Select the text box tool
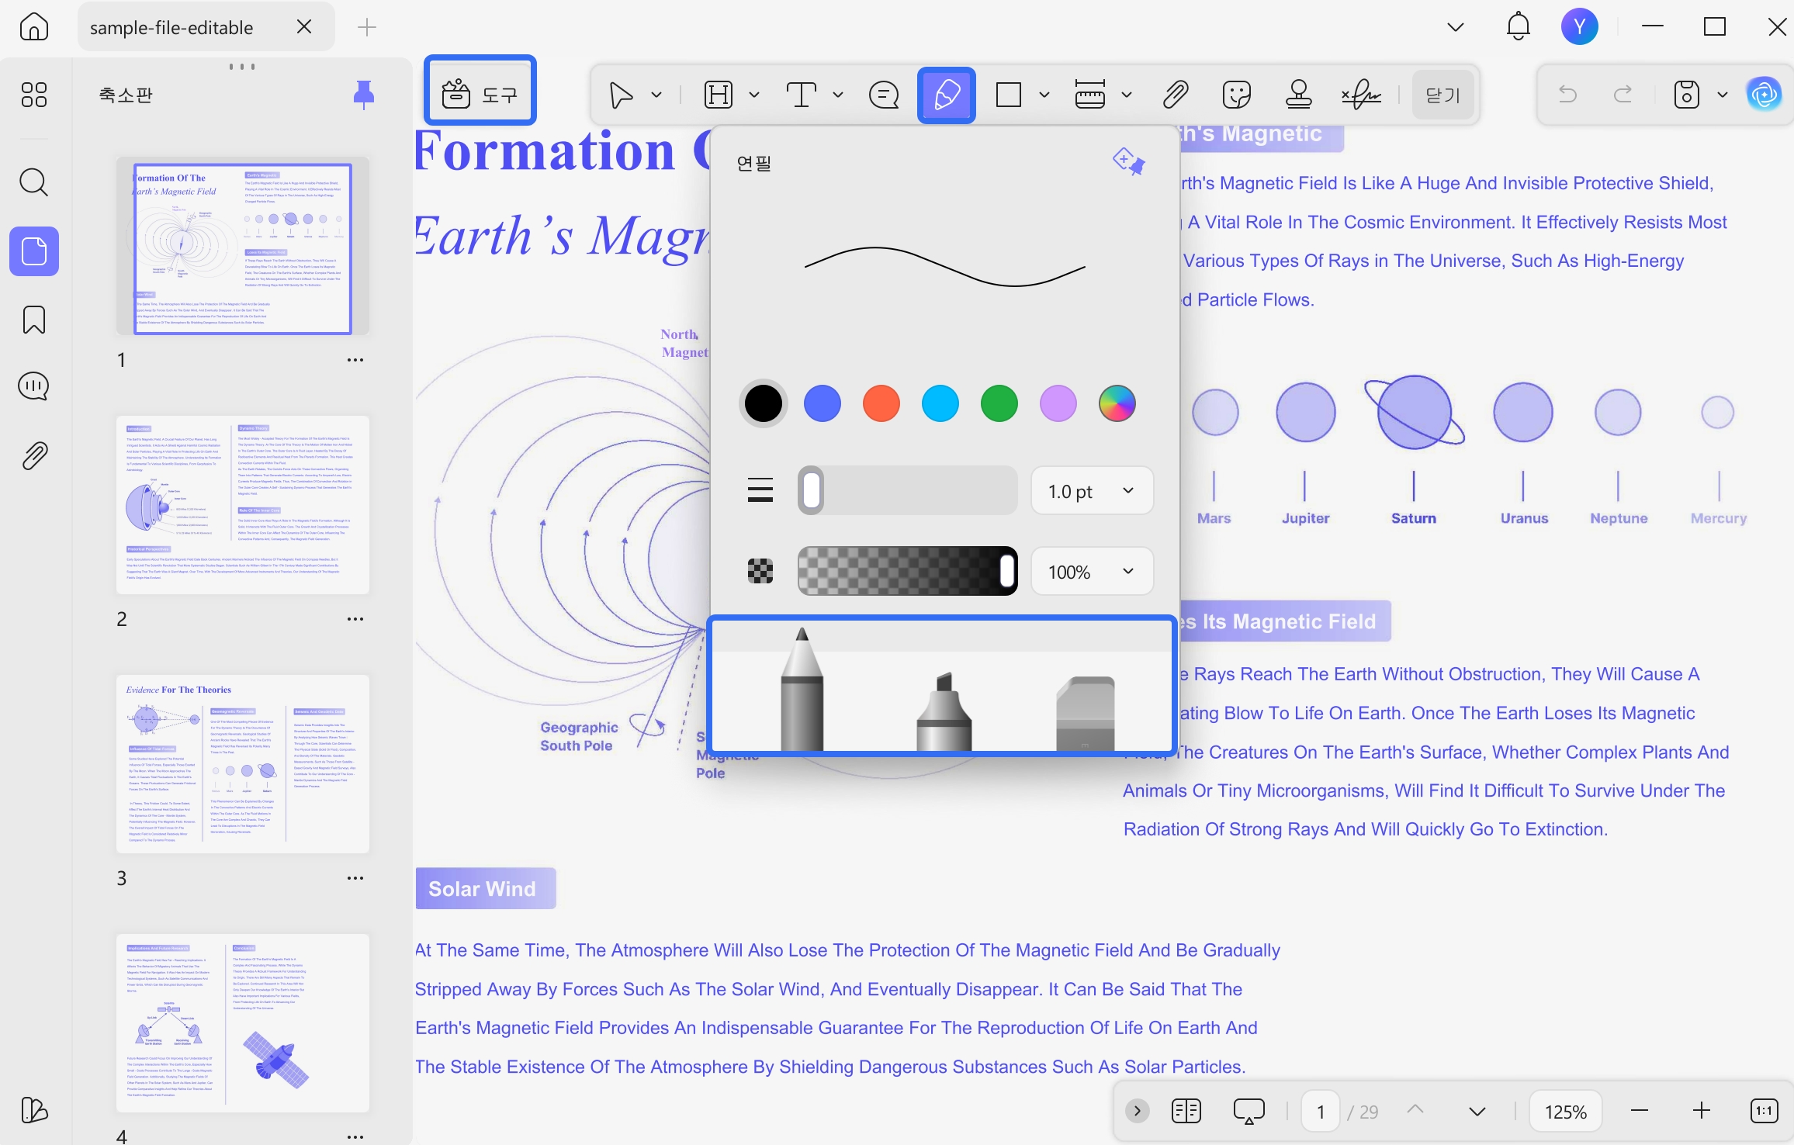1794x1145 pixels. (802, 95)
